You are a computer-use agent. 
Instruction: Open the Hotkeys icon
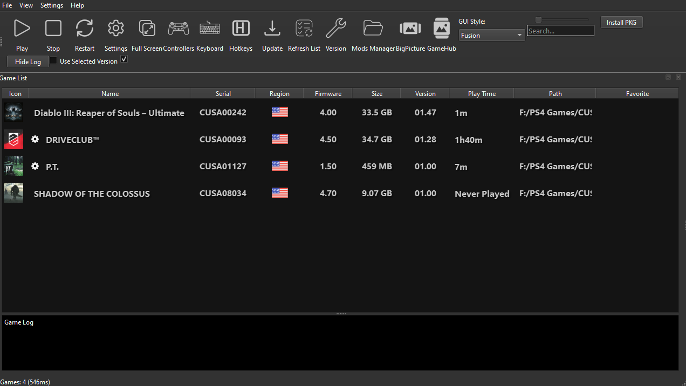coord(241,28)
